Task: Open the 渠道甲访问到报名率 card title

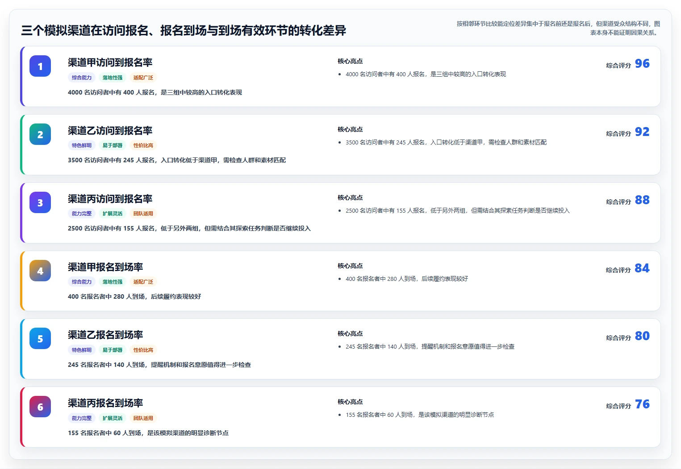Action: pyautogui.click(x=110, y=62)
